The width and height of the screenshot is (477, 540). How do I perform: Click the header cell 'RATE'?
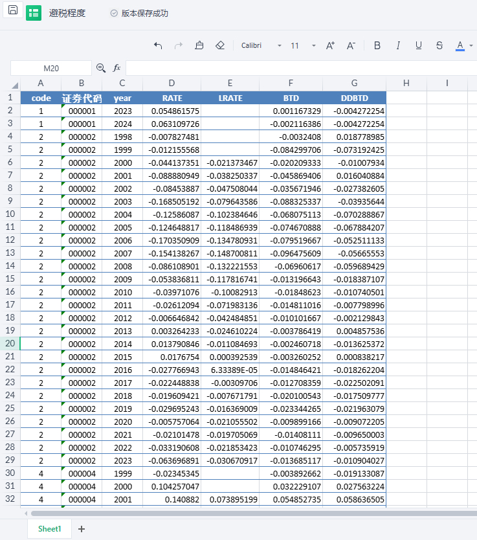click(x=172, y=98)
